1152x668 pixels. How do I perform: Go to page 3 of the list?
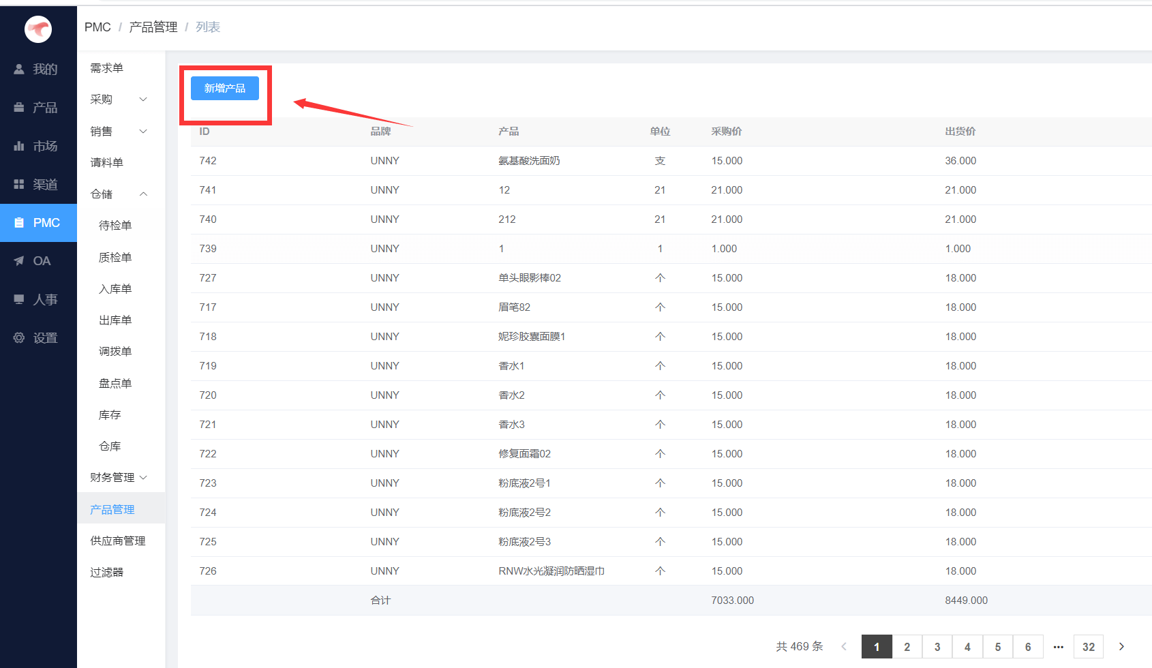(937, 647)
